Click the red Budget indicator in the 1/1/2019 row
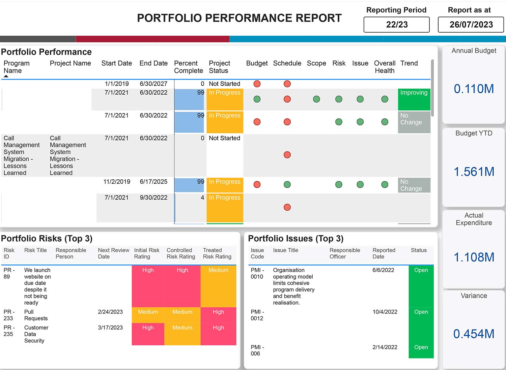The width and height of the screenshot is (506, 370). 257,84
